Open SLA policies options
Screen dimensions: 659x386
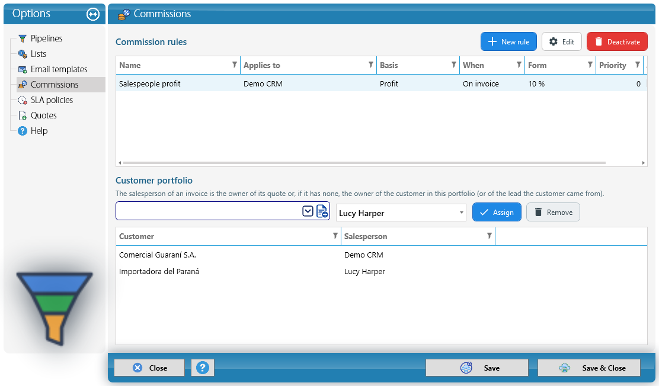coord(52,100)
